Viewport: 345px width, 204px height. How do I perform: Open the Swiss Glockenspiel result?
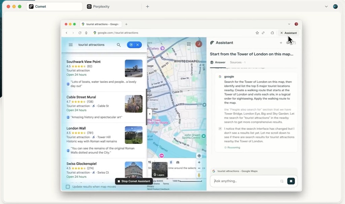click(x=81, y=164)
